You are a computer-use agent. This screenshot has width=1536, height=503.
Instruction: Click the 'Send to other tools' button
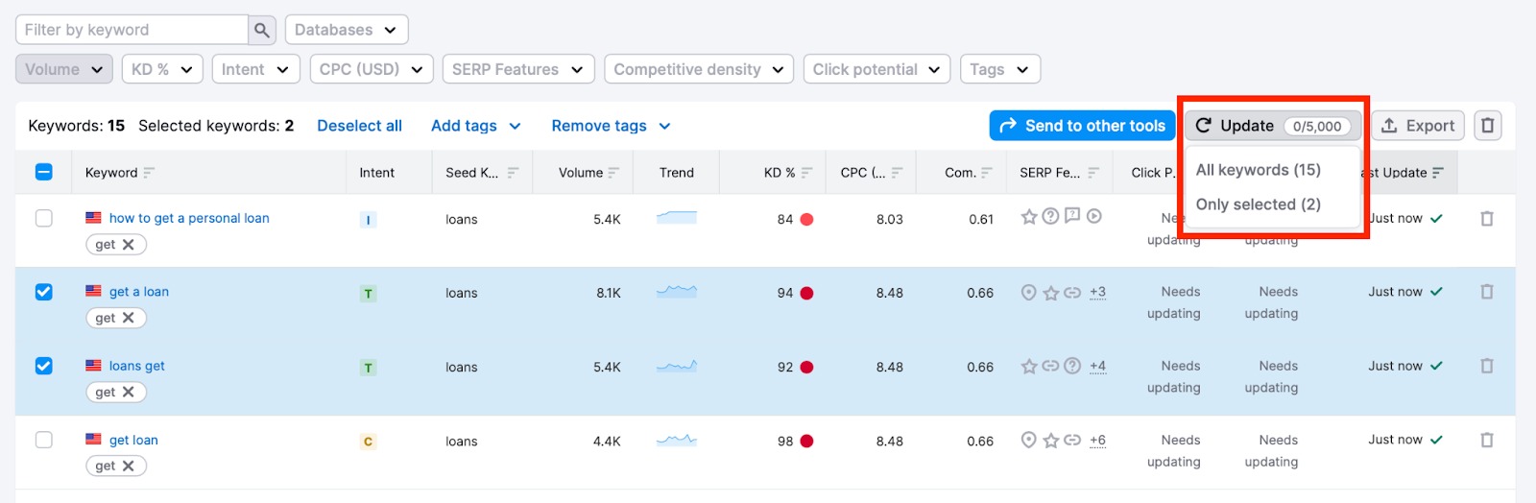pos(1082,126)
